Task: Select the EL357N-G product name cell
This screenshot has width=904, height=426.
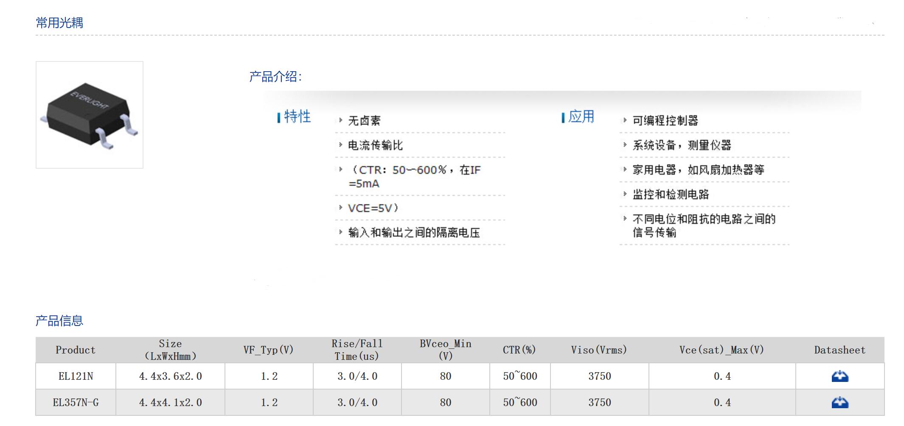Action: [x=76, y=402]
